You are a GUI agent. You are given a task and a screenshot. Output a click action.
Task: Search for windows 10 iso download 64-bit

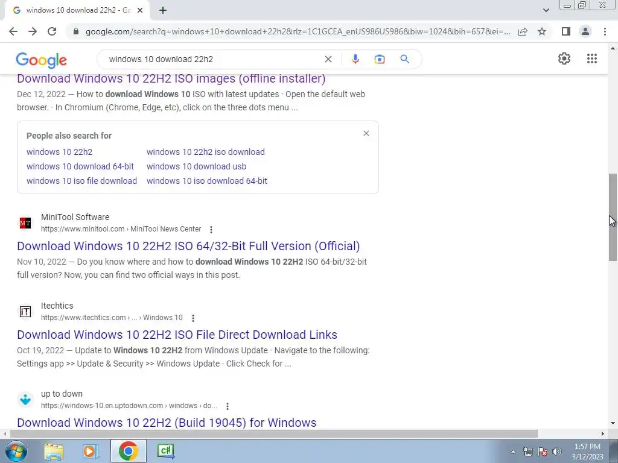[206, 181]
